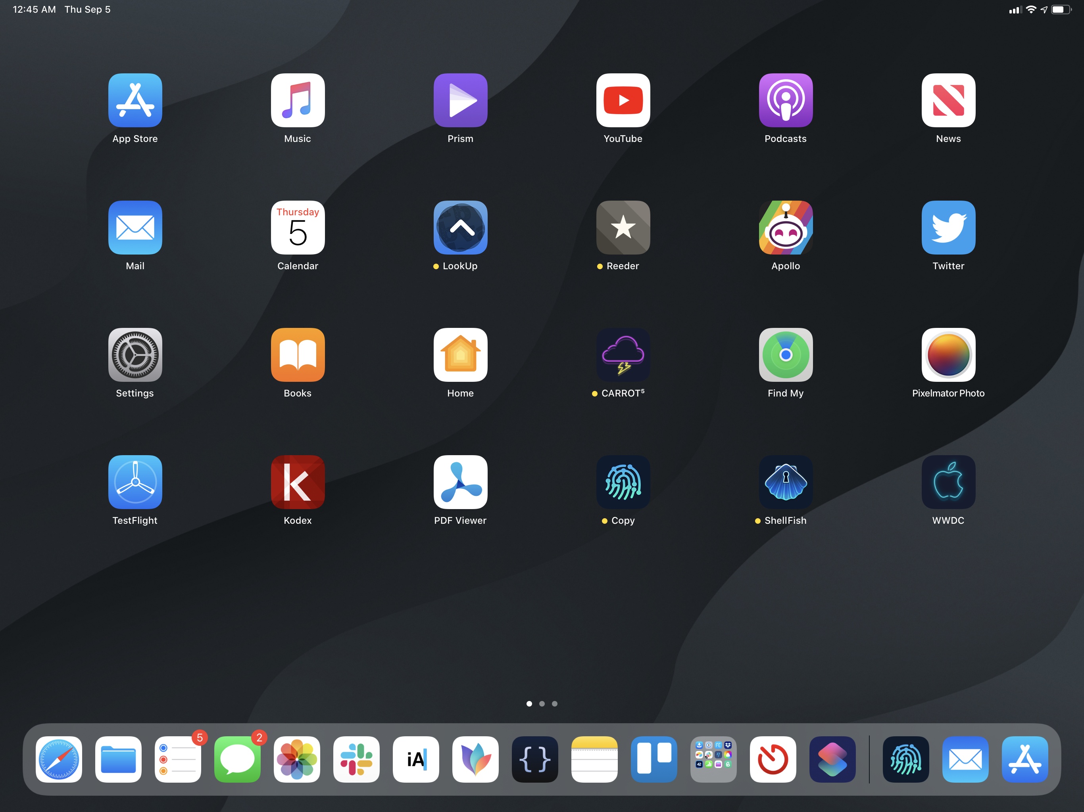This screenshot has height=812, width=1084.
Task: Tap the 12:45 AM clock in status bar
Action: pos(34,10)
